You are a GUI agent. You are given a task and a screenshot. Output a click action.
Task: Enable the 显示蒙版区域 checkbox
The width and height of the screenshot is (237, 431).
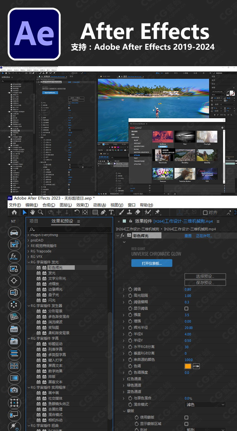tap(186, 424)
